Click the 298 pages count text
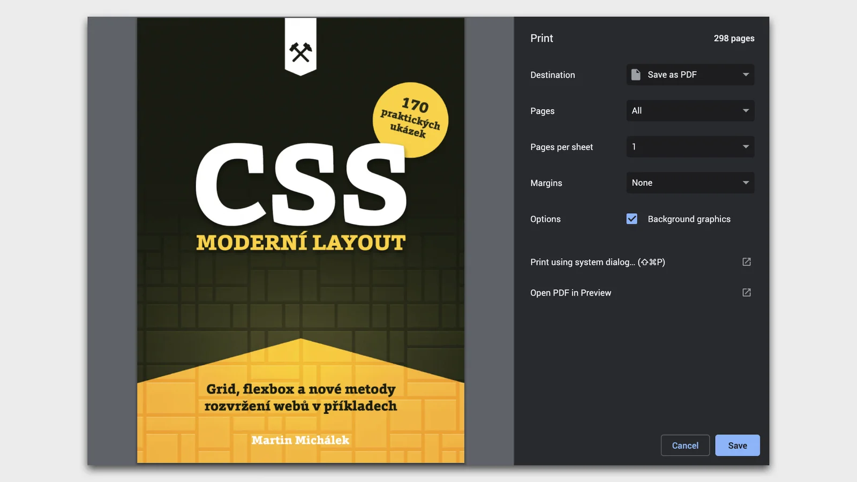Viewport: 857px width, 482px height. point(734,39)
